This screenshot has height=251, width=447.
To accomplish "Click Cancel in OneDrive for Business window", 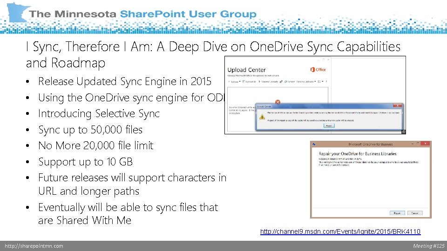I will tap(415, 213).
